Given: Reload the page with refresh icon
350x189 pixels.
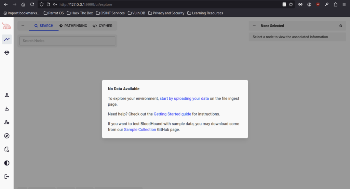Looking at the screenshot, I should coord(32,4).
